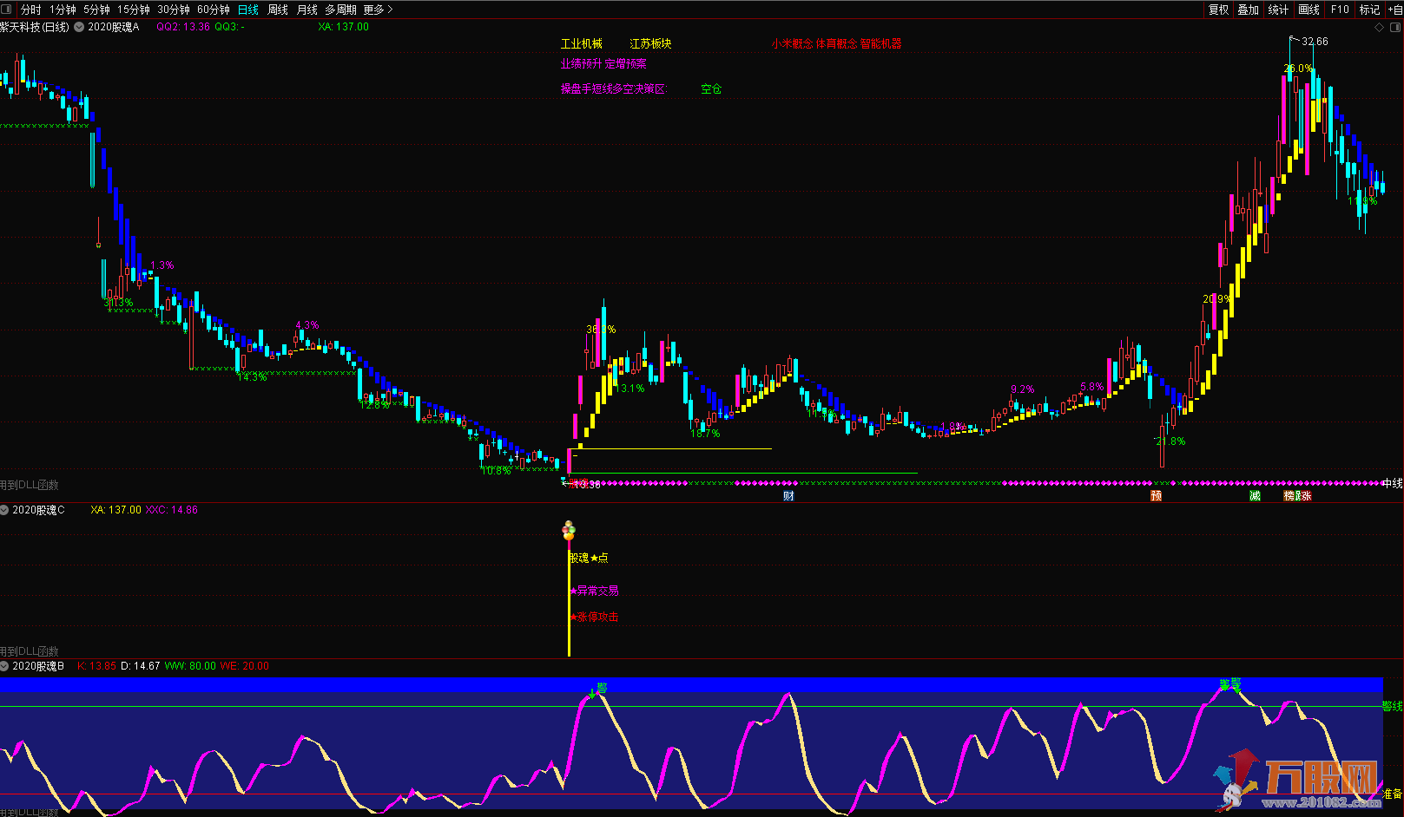
Task: Click the 异常交易 signal label
Action: click(x=597, y=591)
